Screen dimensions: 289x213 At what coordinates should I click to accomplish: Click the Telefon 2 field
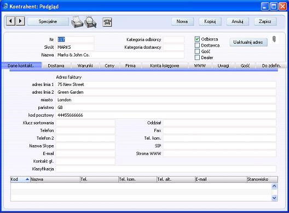coord(85,138)
